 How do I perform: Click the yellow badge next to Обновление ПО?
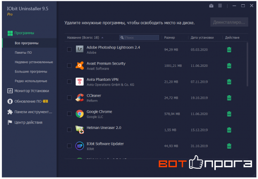(x=46, y=101)
